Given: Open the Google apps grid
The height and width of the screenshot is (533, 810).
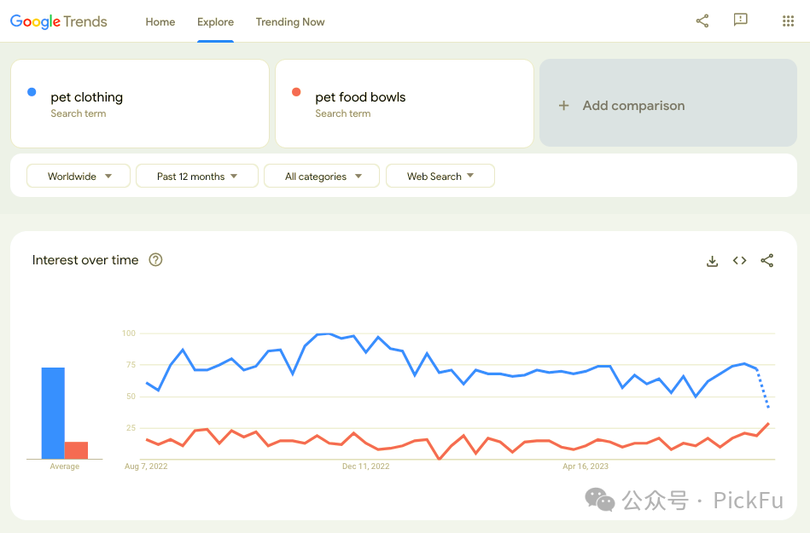Looking at the screenshot, I should coord(788,21).
